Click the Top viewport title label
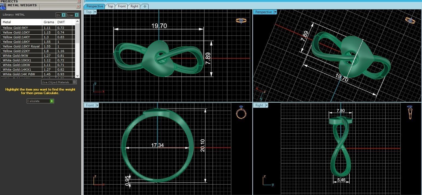This screenshot has height=195, width=422. (x=89, y=12)
